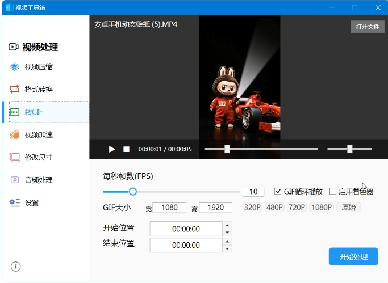Viewport: 388px width, 283px height.
Task: Click the FPS slider handle
Action: click(x=133, y=191)
